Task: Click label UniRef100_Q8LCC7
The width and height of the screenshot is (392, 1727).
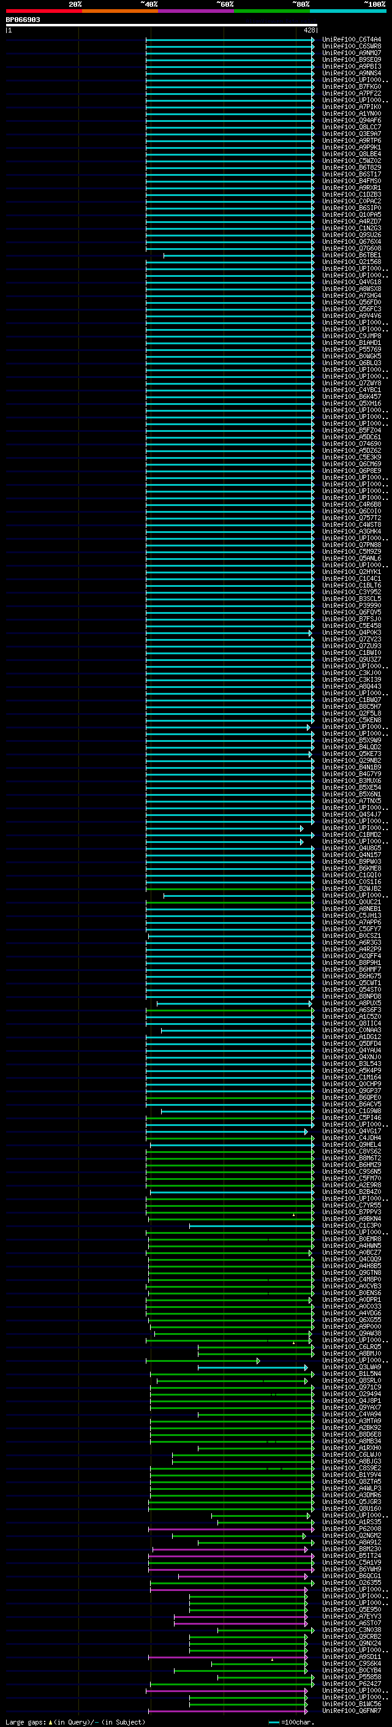Action: [x=352, y=127]
